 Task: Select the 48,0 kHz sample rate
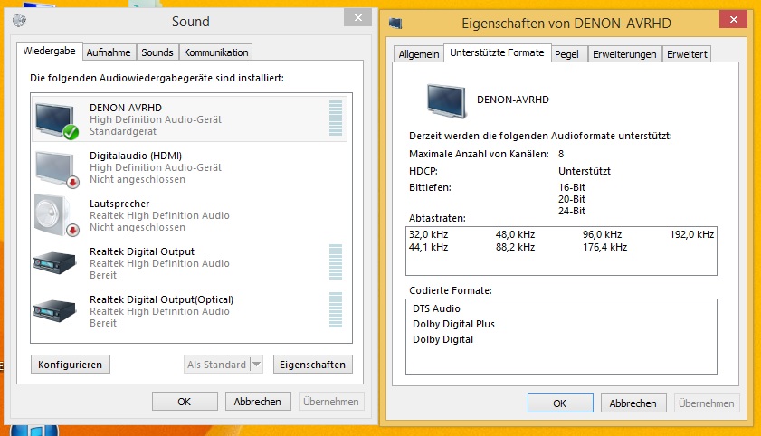pyautogui.click(x=515, y=234)
